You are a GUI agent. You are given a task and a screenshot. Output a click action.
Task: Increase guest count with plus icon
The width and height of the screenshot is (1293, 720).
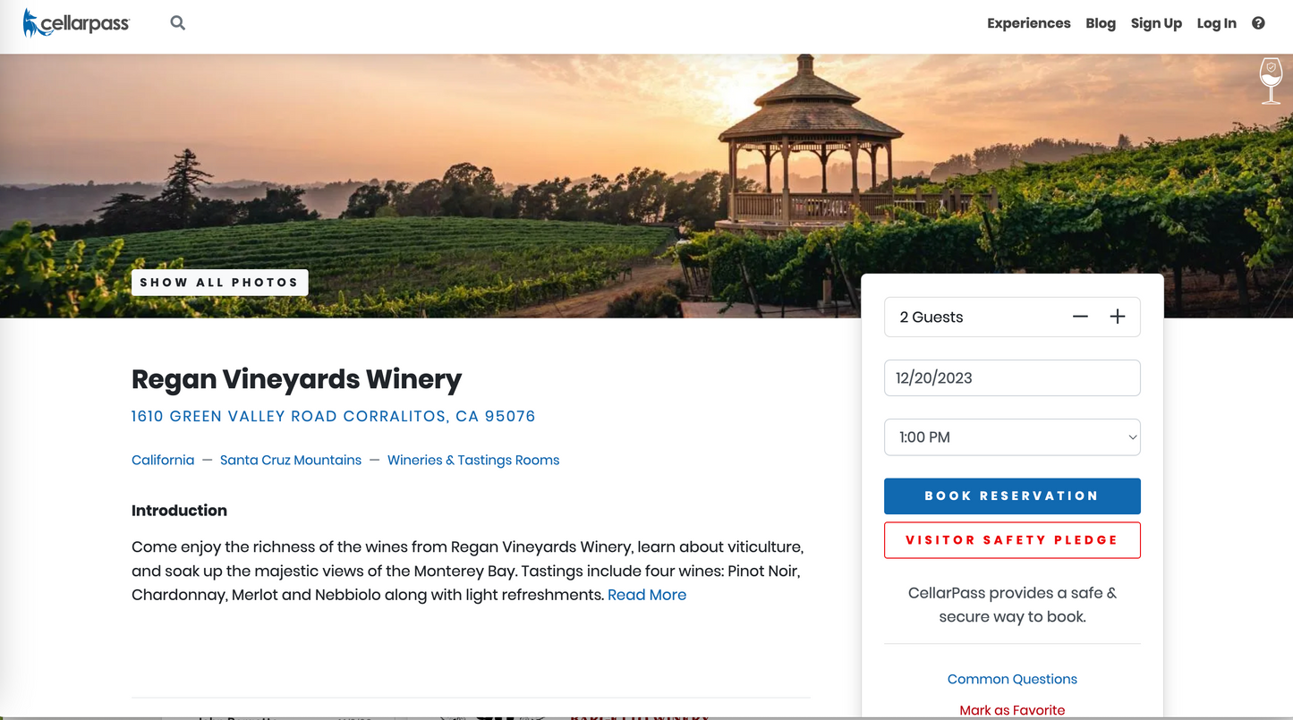pos(1118,317)
